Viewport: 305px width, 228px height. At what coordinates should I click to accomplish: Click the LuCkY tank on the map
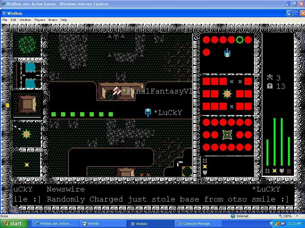pyautogui.click(x=148, y=113)
